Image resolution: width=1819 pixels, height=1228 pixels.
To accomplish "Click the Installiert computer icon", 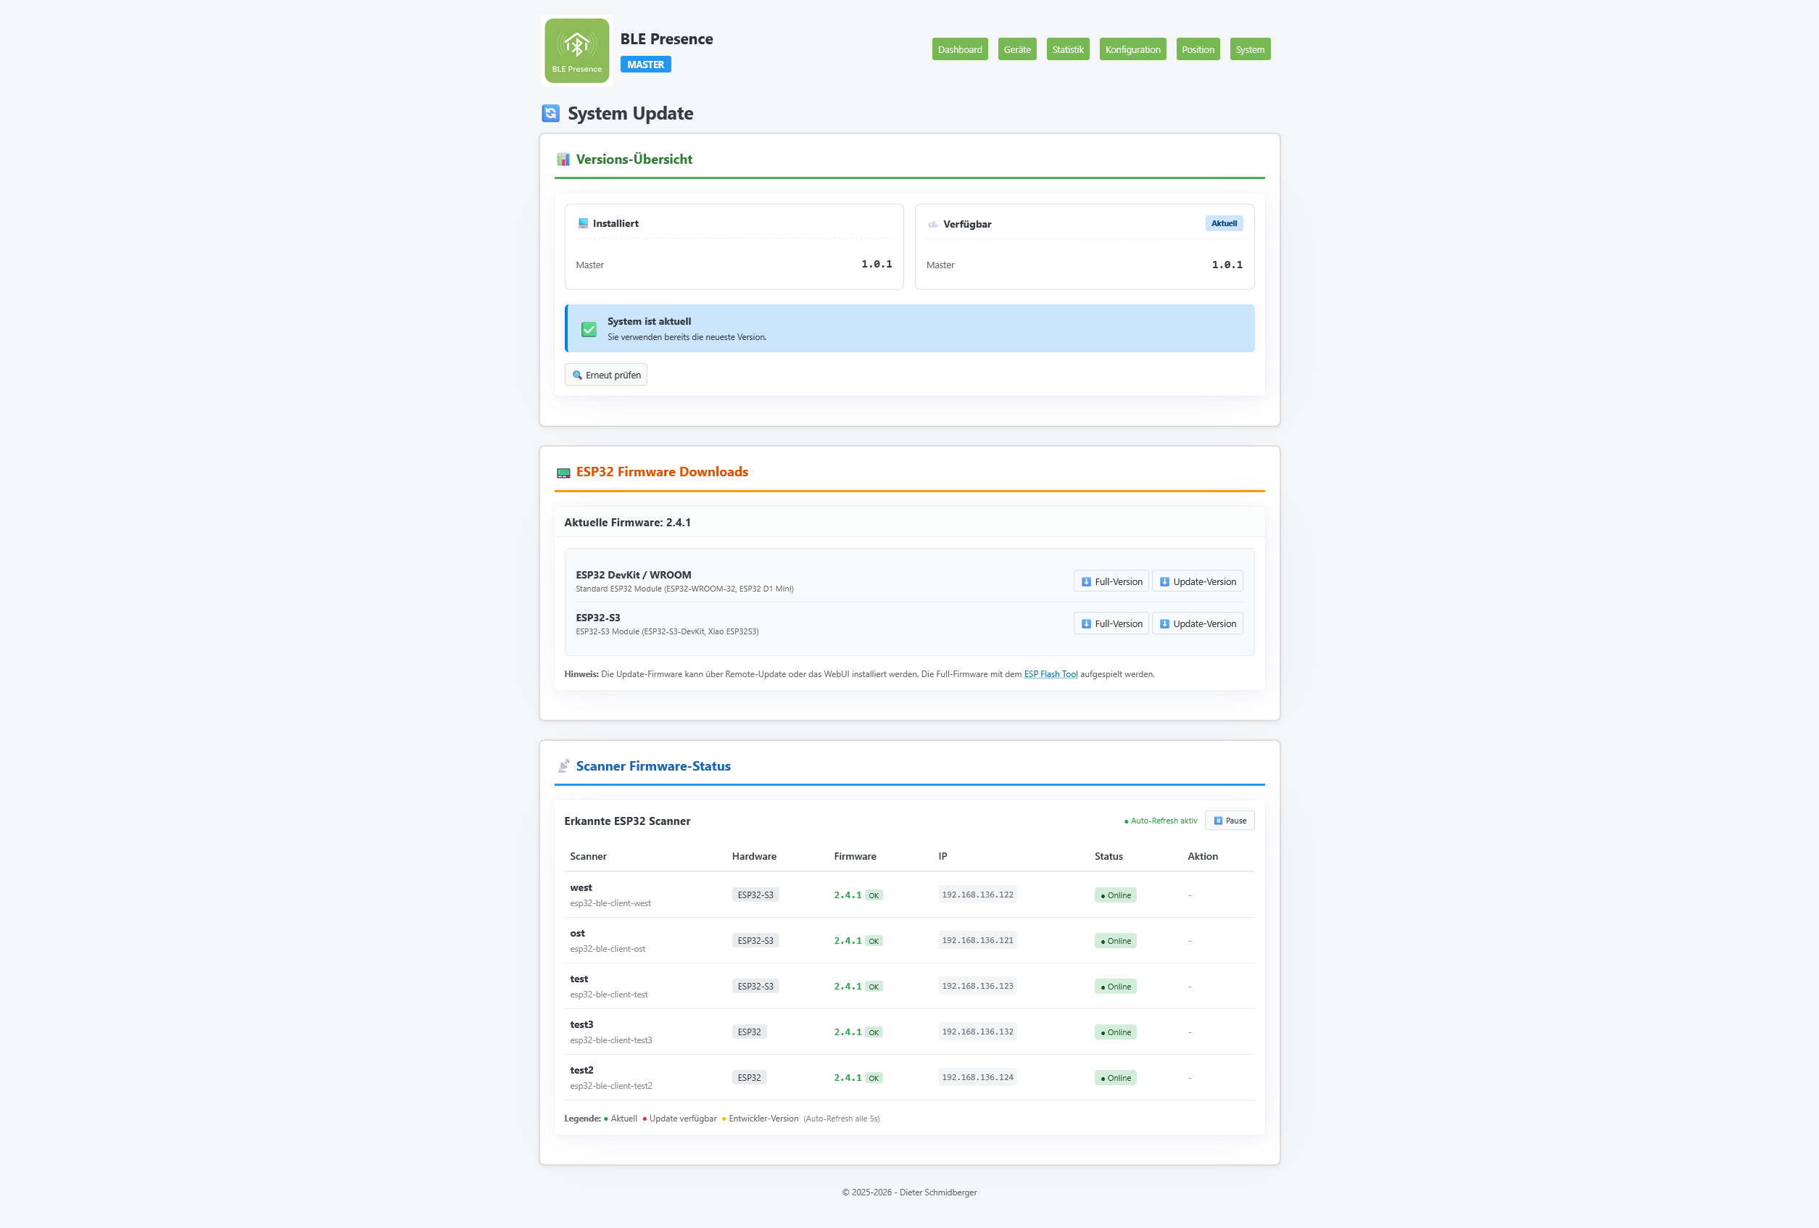I will [x=582, y=224].
